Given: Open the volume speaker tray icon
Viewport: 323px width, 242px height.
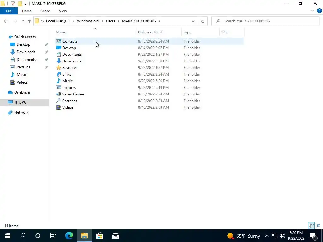Looking at the screenshot, I should tap(282, 236).
